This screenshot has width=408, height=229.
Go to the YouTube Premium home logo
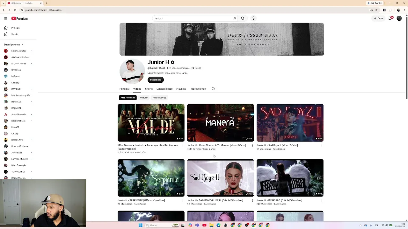(x=19, y=18)
